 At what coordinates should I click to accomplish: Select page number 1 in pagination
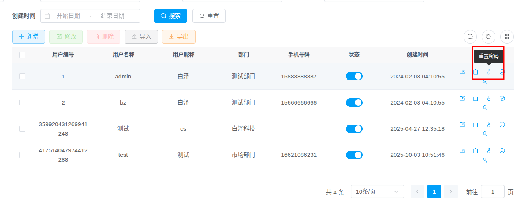(434, 192)
